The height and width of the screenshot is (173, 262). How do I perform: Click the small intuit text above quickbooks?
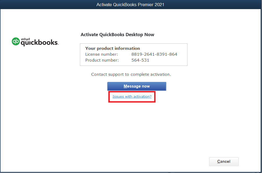point(25,38)
